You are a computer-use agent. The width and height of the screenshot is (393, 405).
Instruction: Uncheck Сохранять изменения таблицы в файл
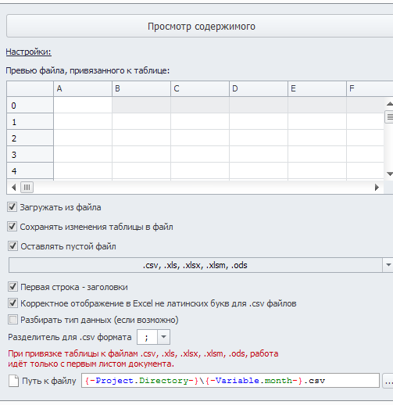click(13, 227)
